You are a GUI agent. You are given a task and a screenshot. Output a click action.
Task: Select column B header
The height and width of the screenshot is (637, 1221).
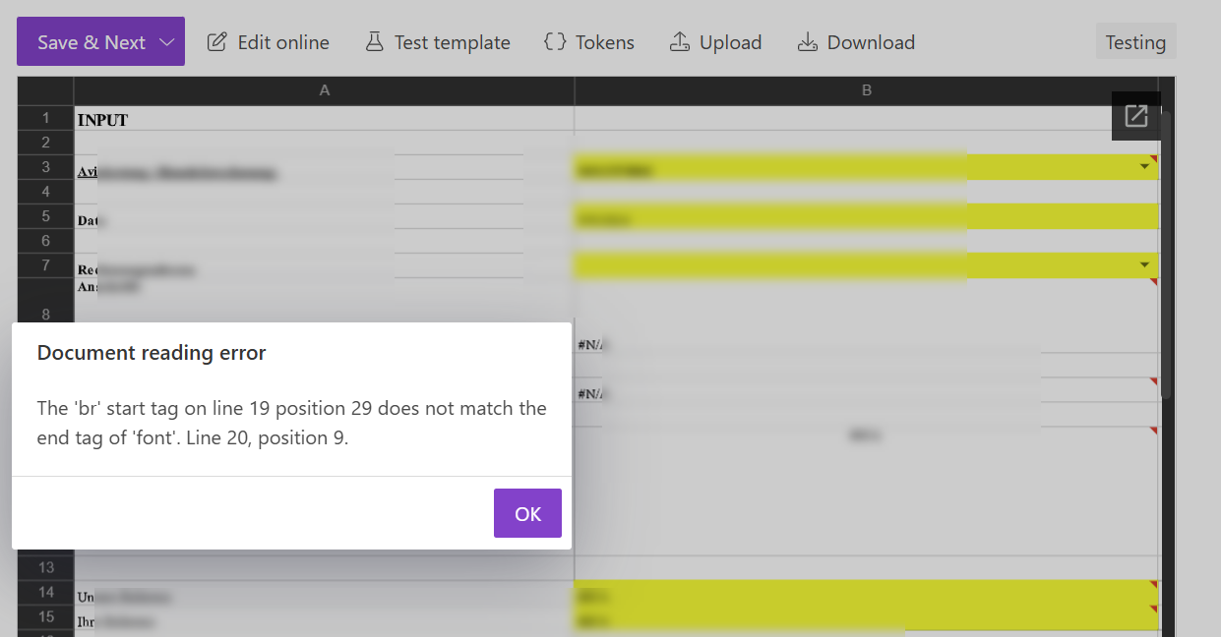pyautogui.click(x=866, y=90)
